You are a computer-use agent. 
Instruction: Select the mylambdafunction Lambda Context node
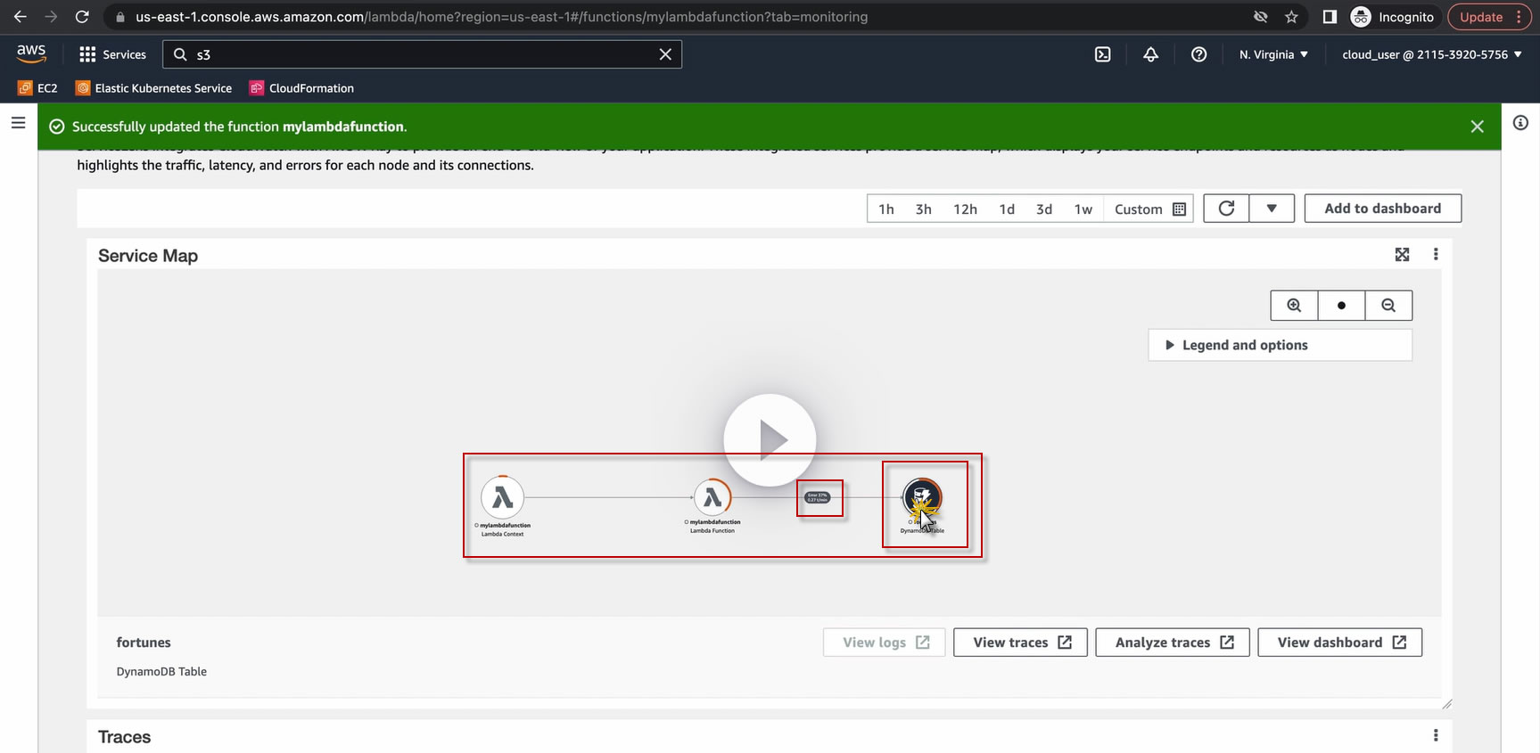[503, 497]
